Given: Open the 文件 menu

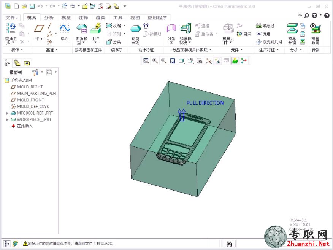Looking at the screenshot, I should [x=12, y=18].
